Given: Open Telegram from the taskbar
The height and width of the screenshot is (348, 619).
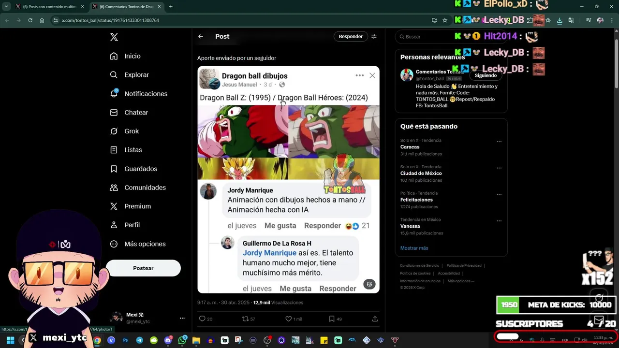Looking at the screenshot, I should (x=139, y=340).
